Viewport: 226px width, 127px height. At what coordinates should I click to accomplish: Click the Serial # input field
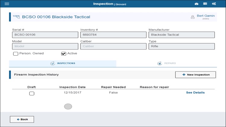[45, 35]
